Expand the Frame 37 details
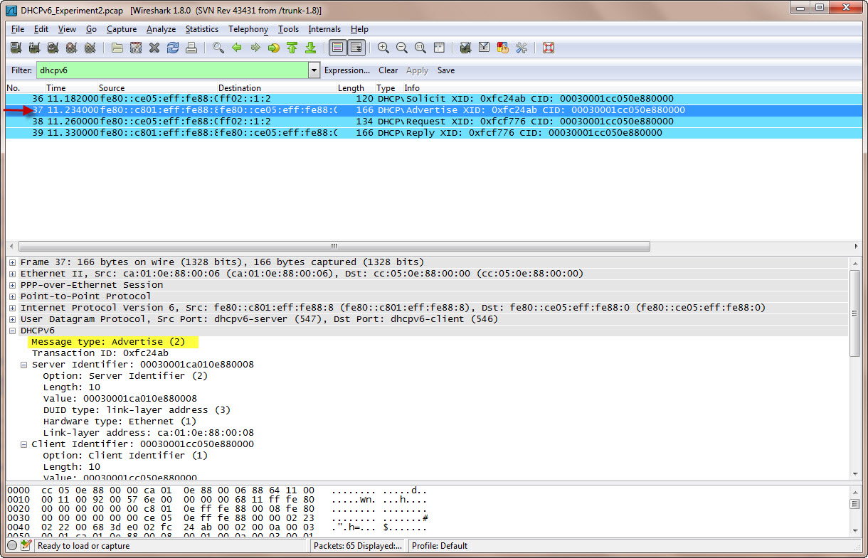 (x=13, y=262)
